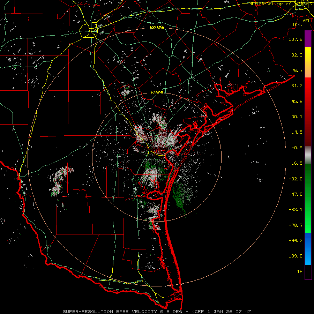This screenshot has width=314, height=314.
Task: Click the [KT] units label
Action: click(x=298, y=24)
